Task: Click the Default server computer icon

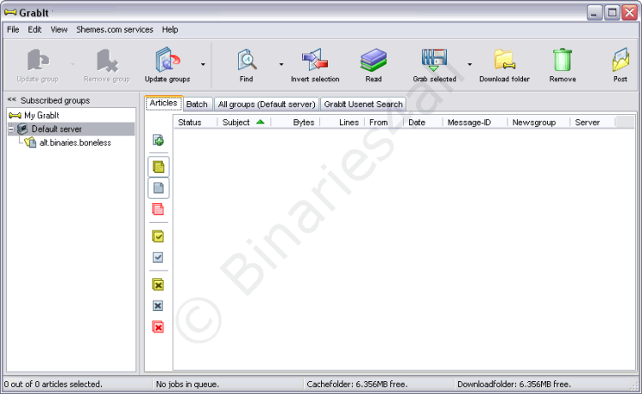Action: 22,129
